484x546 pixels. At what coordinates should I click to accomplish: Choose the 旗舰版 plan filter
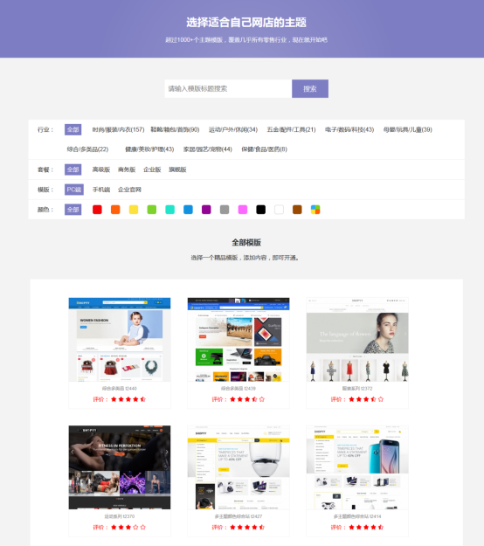coord(177,169)
